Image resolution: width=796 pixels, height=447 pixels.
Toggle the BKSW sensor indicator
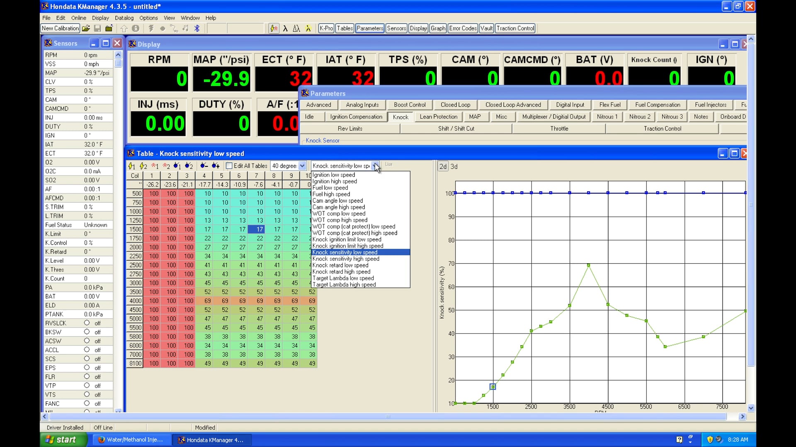pos(87,332)
